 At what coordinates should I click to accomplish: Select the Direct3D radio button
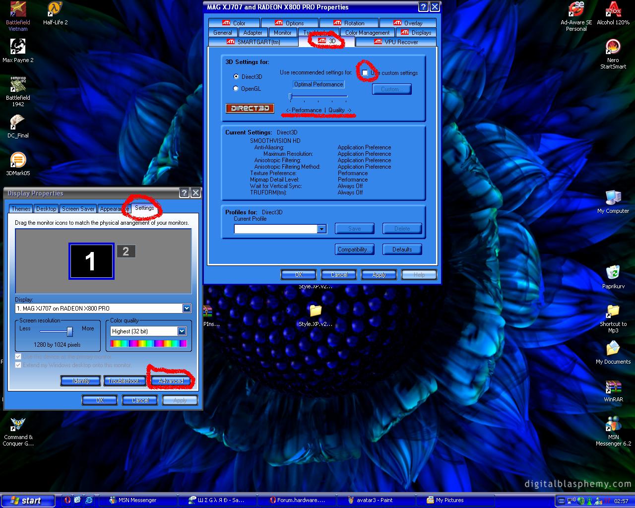click(236, 76)
